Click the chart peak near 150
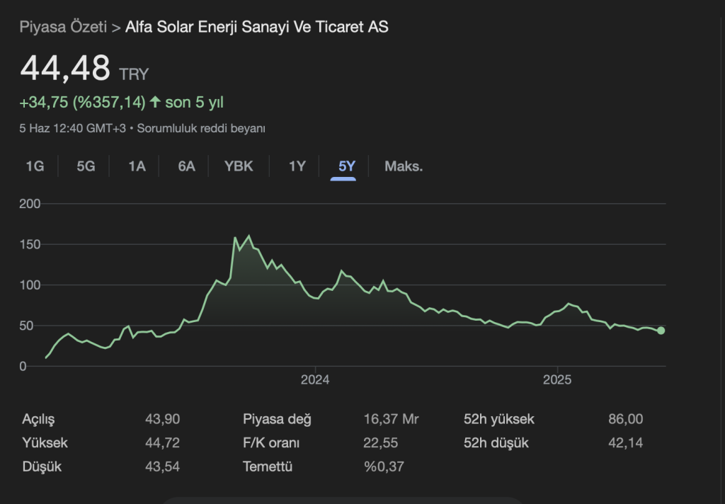 (x=249, y=236)
